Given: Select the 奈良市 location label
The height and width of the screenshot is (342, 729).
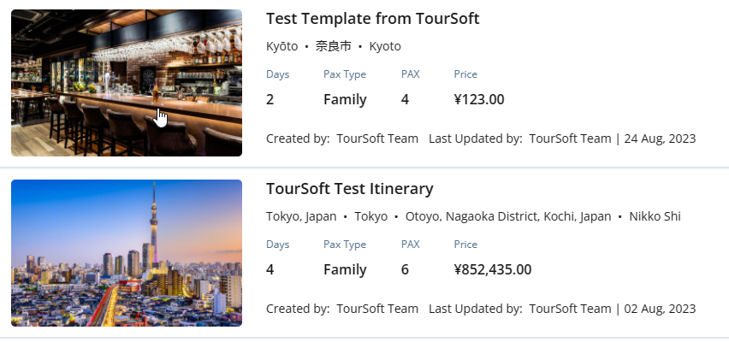Looking at the screenshot, I should coord(334,46).
